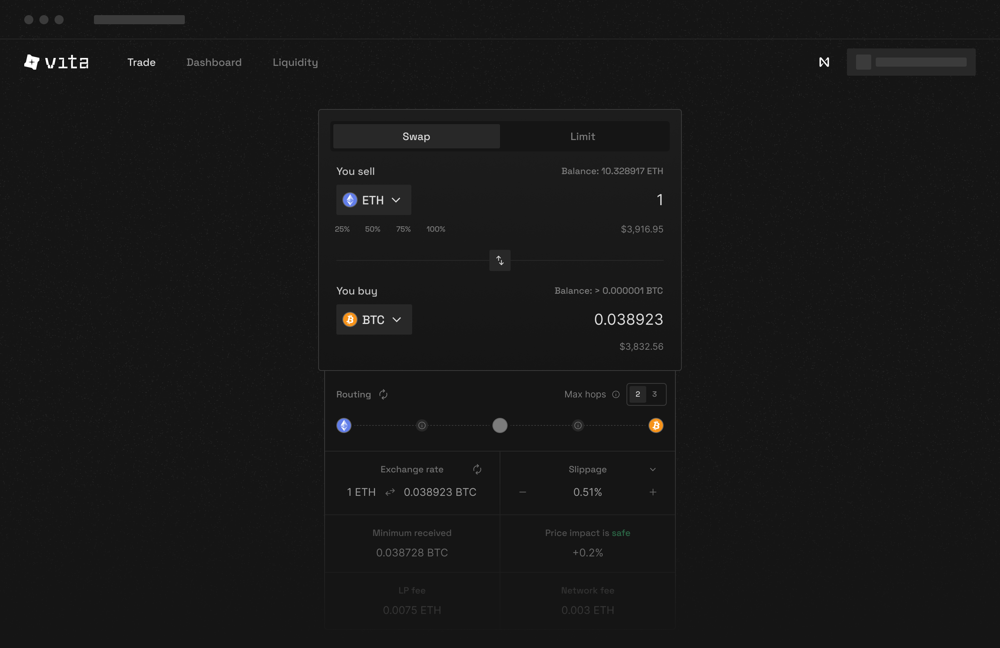Open the Dashboard page

coord(214,62)
